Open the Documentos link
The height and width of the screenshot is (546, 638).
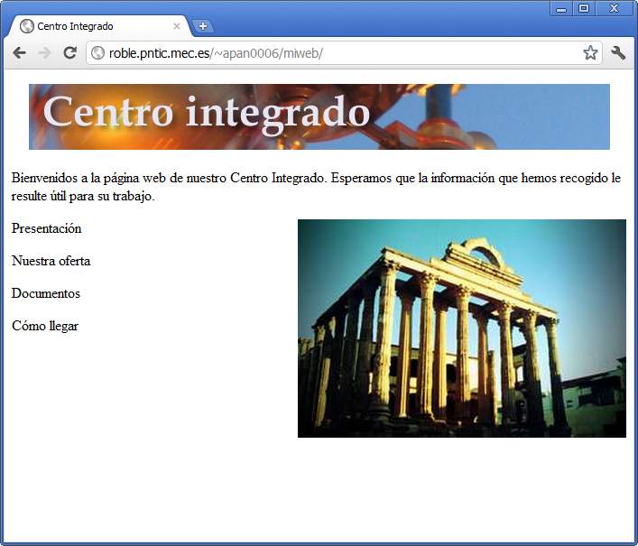pos(45,293)
